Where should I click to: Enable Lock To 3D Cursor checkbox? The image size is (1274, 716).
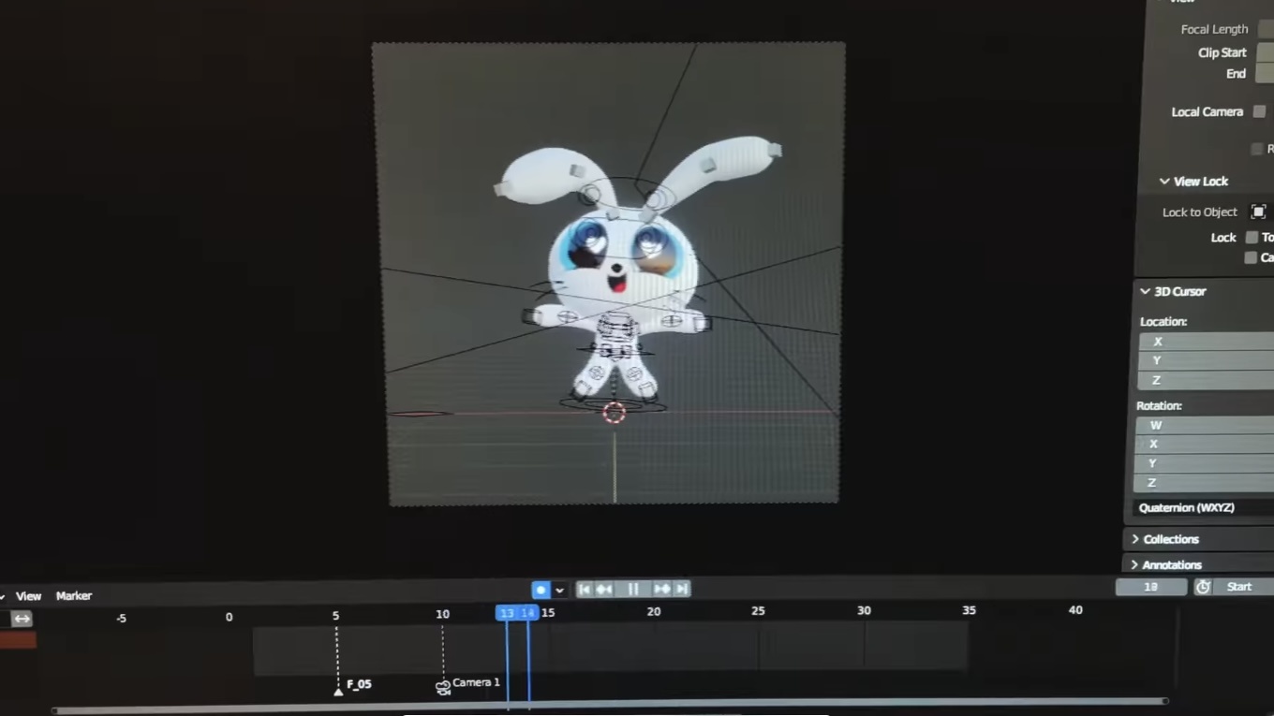pos(1252,238)
